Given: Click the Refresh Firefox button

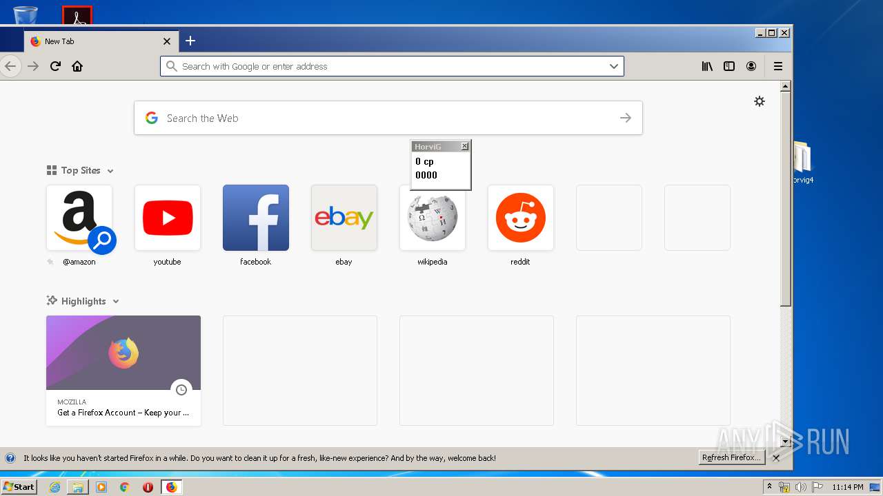Looking at the screenshot, I should pyautogui.click(x=731, y=457).
